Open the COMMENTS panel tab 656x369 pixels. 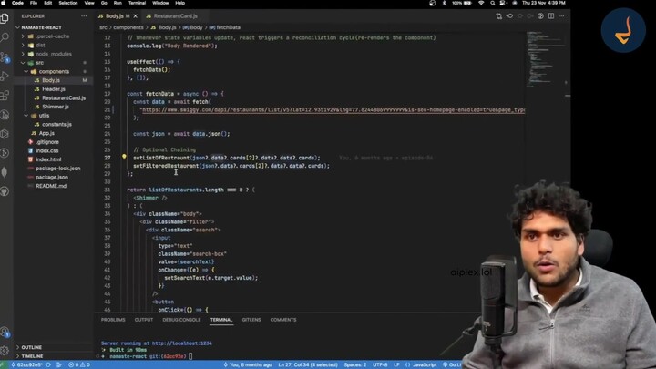[x=283, y=320]
